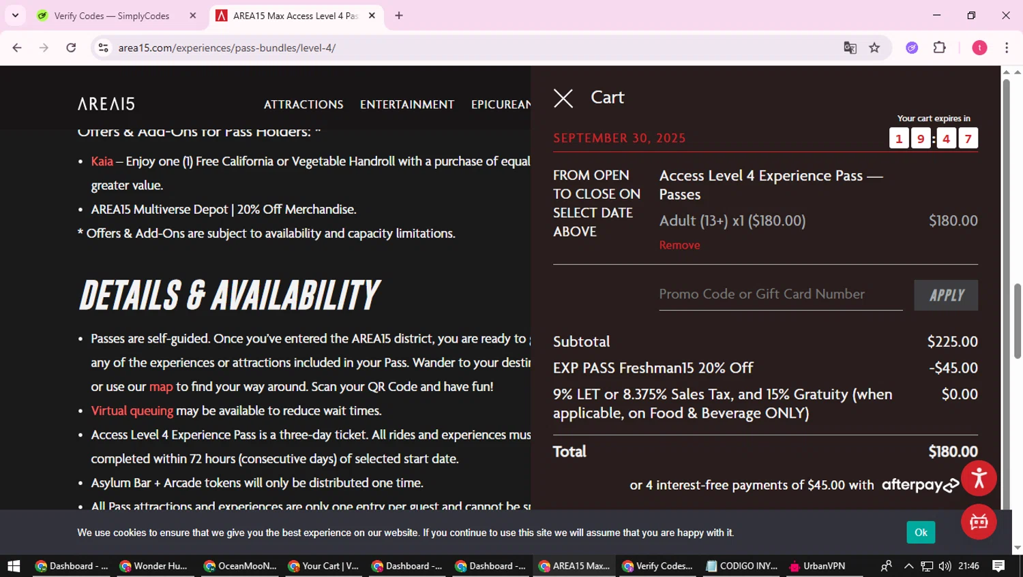The height and width of the screenshot is (577, 1023).
Task: View site information icon in the address bar
Action: point(104,48)
